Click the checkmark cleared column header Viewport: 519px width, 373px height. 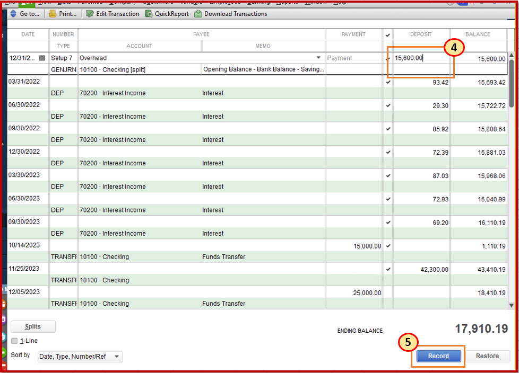point(388,34)
